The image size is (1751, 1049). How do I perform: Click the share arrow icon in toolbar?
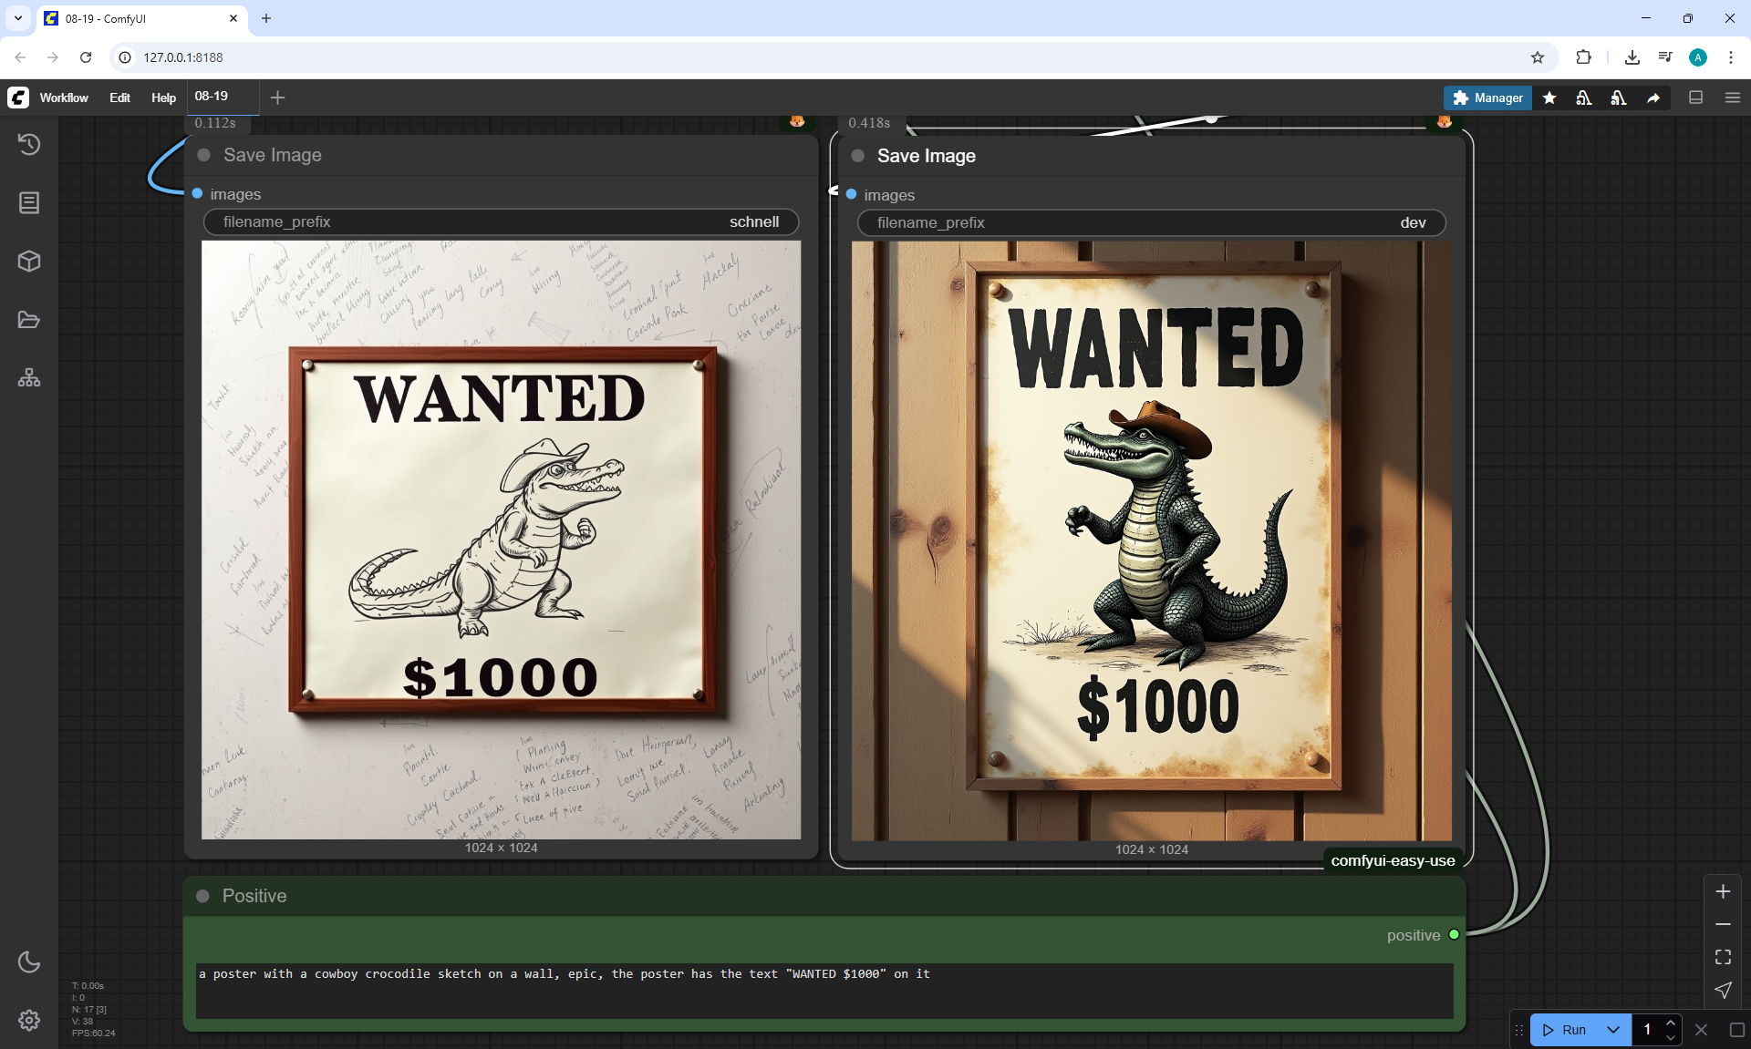pos(1653,98)
